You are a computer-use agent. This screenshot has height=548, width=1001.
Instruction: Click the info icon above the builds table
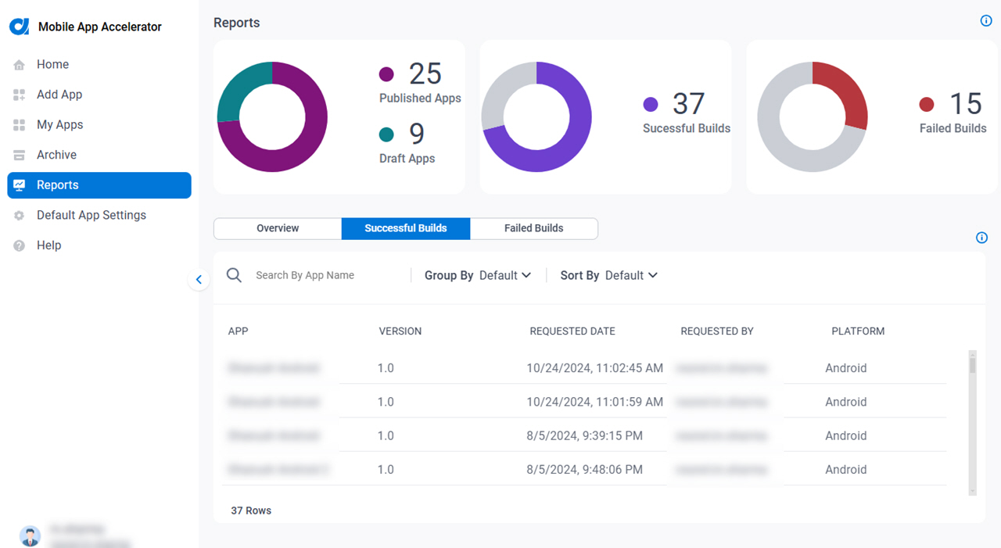(x=982, y=238)
